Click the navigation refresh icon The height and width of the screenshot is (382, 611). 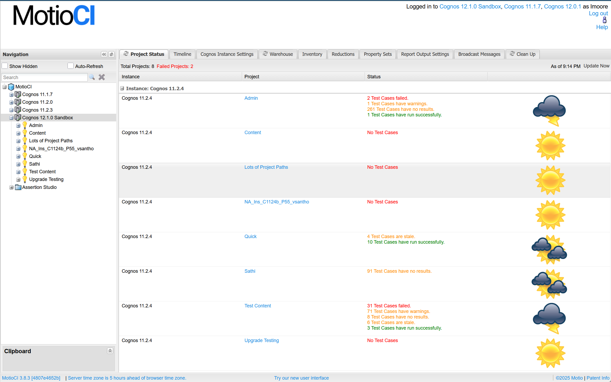coord(111,54)
